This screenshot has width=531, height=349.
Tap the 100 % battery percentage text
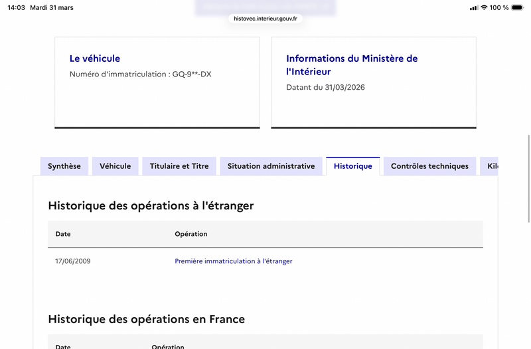499,7
